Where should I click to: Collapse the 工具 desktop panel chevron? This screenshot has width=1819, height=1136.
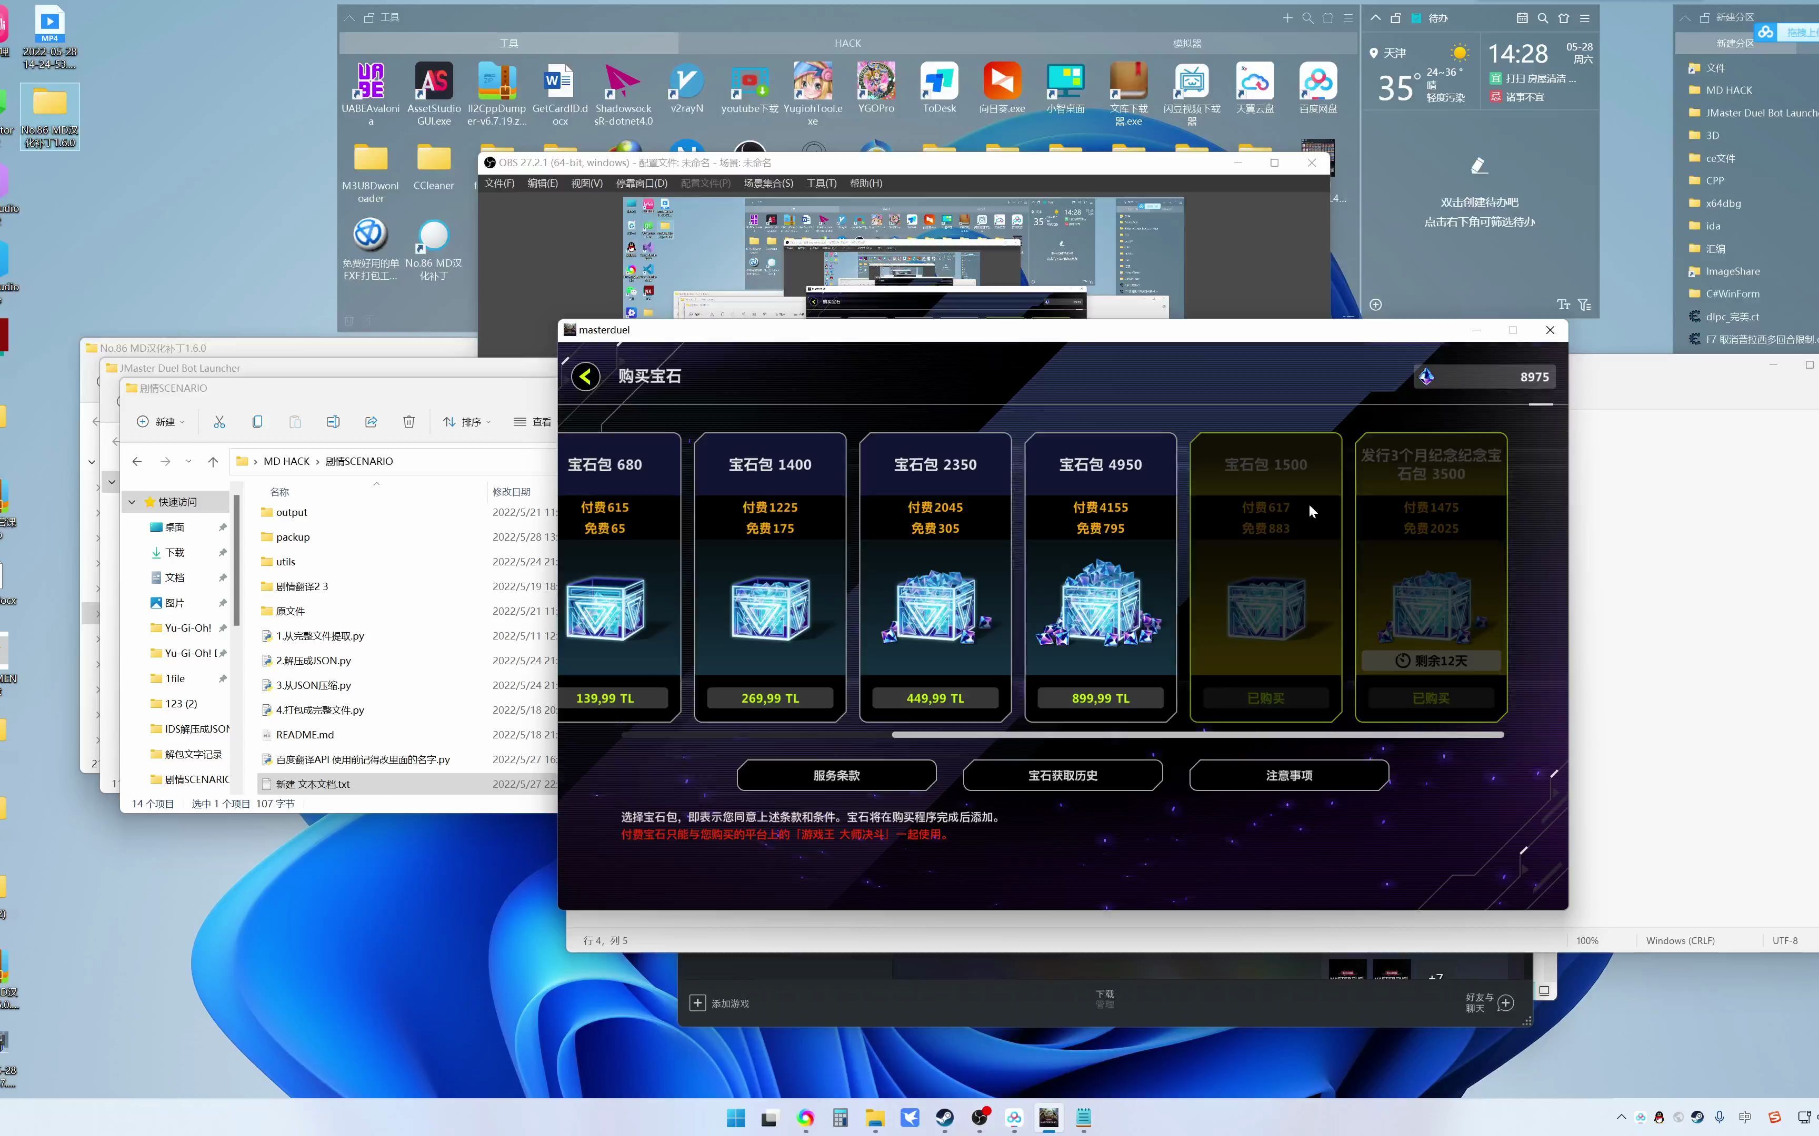349,17
